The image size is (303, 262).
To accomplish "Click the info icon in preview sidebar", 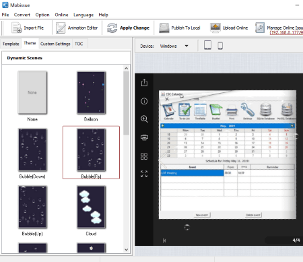I will click(144, 101).
